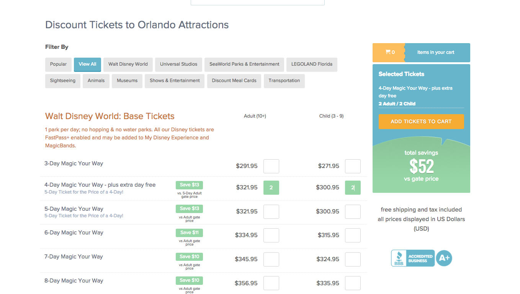Filter by Animals

pos(96,81)
